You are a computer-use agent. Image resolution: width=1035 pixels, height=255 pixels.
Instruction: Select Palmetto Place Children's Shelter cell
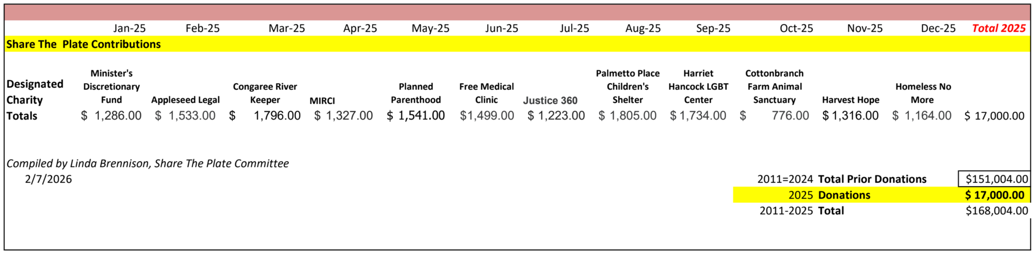coord(627,86)
